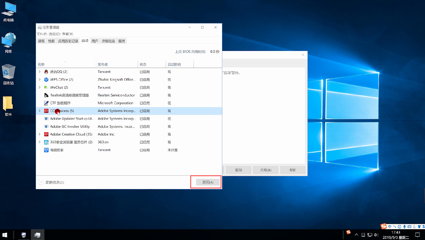Switch to the 应用历史记录 tab
Screen dimensions: 425x240
coord(68,41)
